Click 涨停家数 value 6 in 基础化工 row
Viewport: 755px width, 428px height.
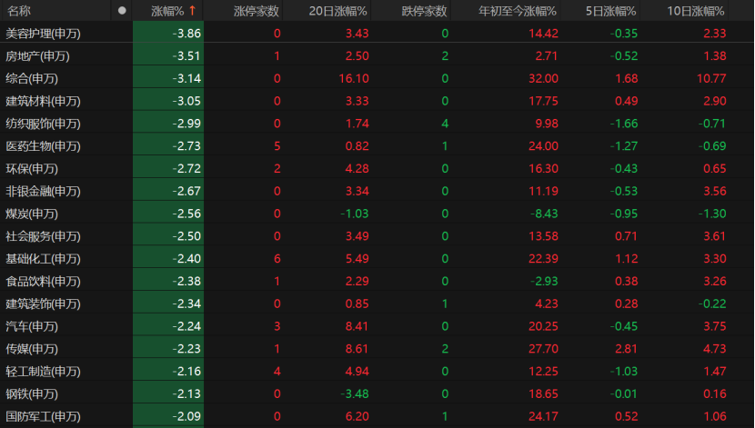[x=277, y=259]
